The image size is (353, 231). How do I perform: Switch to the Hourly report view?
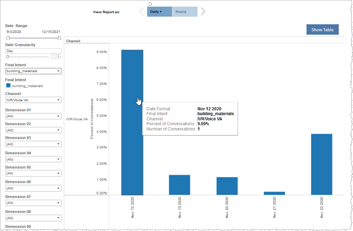click(x=185, y=11)
